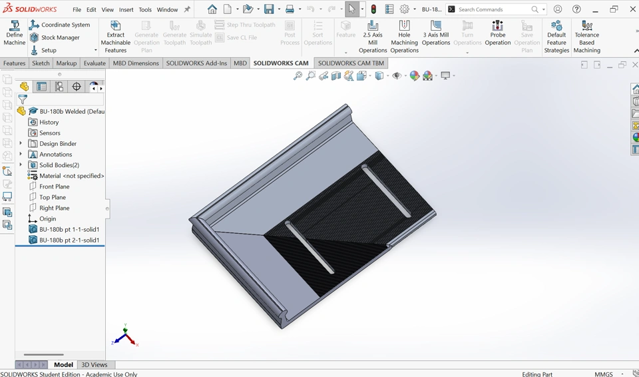Open 3 Axis Mill Operations

coord(435,33)
